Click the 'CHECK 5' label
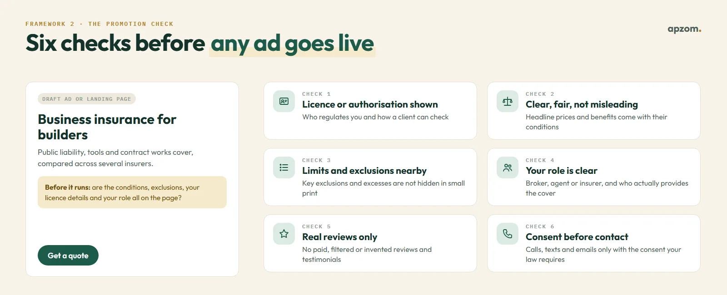 click(x=316, y=226)
